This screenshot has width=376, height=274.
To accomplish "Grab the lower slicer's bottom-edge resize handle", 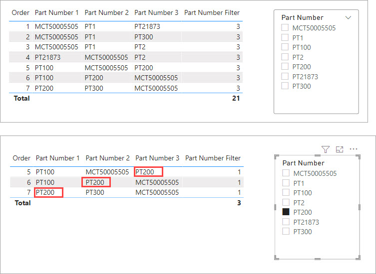I will [x=317, y=259].
